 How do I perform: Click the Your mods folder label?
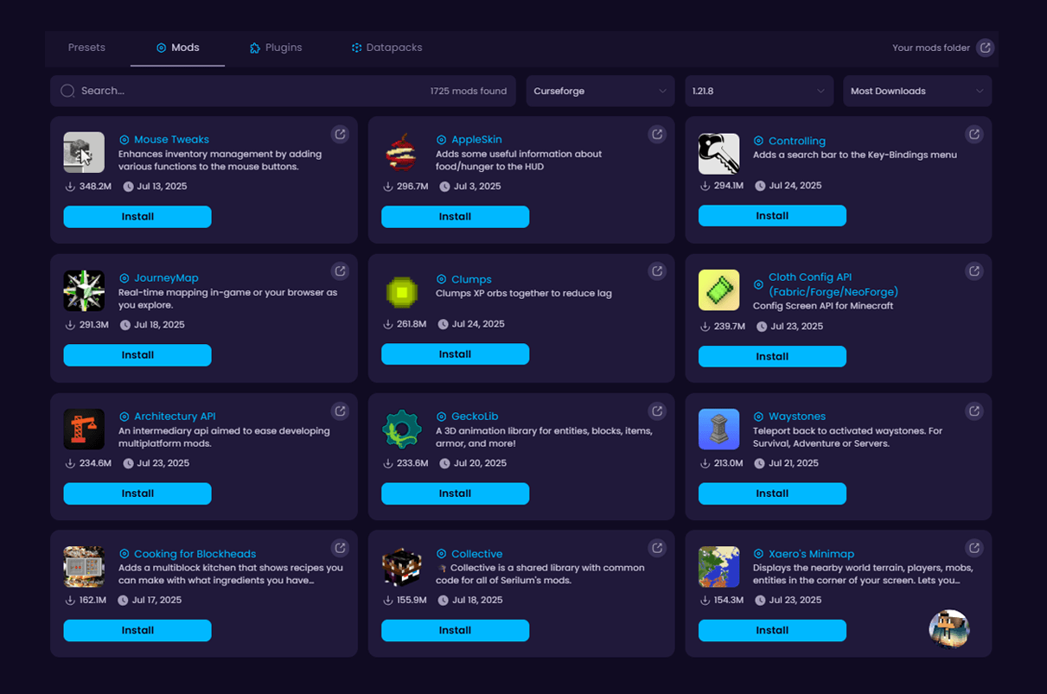(931, 48)
